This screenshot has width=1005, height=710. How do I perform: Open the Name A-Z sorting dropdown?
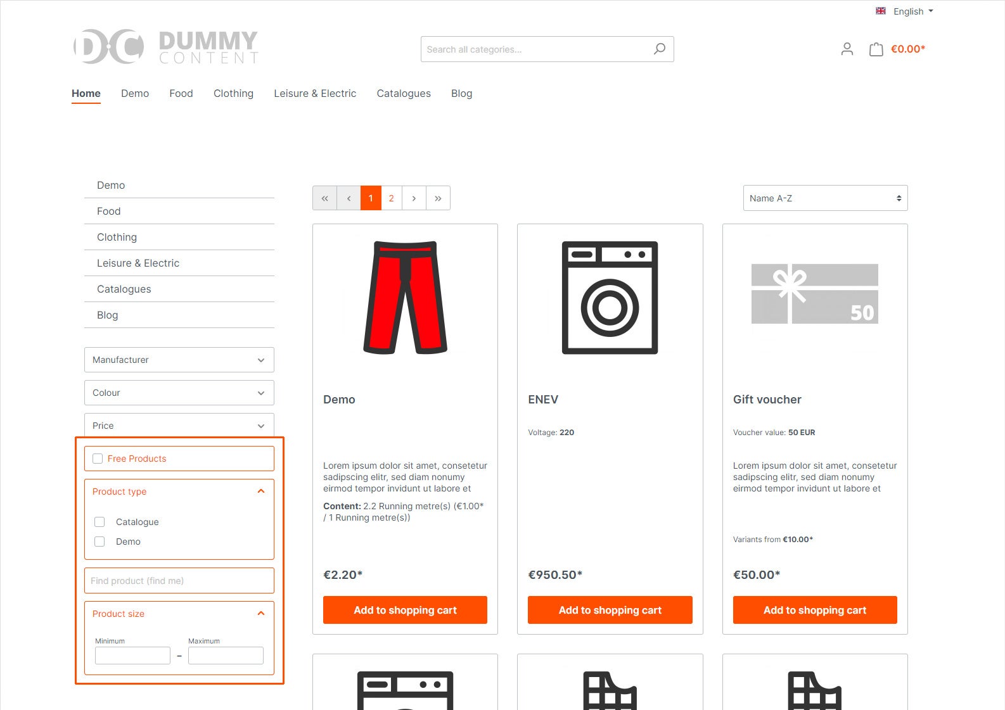[825, 198]
